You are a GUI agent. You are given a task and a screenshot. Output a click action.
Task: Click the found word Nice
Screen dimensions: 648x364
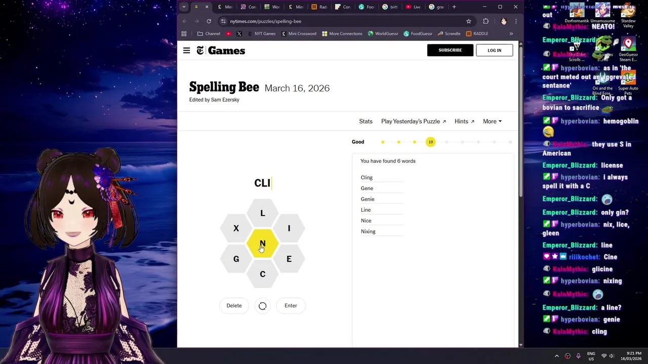[x=366, y=220]
